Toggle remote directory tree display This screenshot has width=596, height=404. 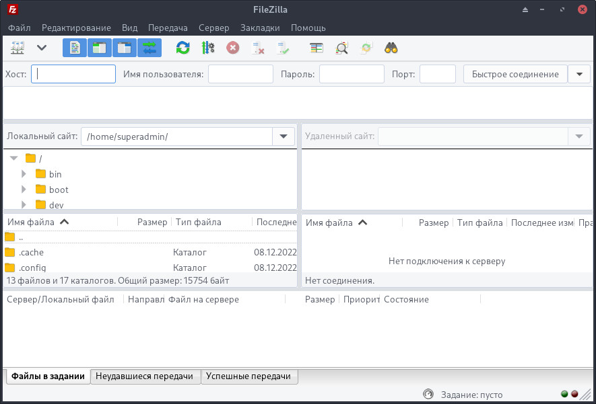click(125, 48)
